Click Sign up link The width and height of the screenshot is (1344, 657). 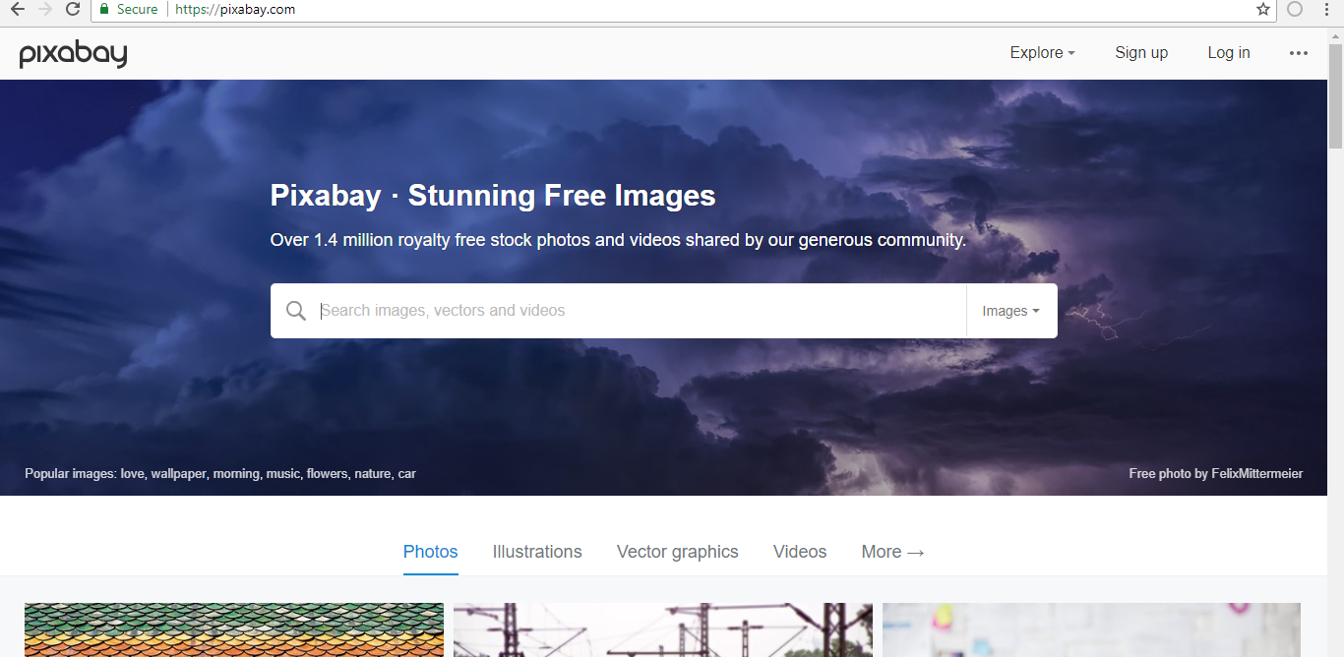1141,53
